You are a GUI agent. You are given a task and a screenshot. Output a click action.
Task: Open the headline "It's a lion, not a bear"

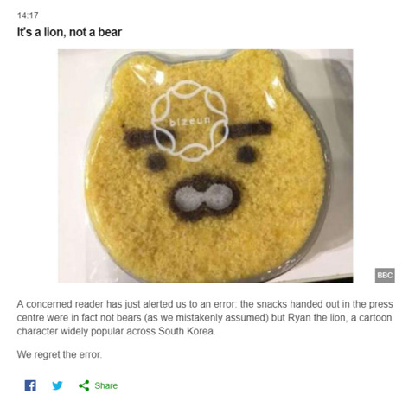pyautogui.click(x=69, y=32)
